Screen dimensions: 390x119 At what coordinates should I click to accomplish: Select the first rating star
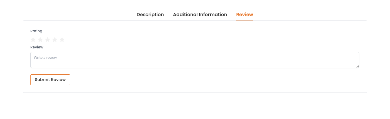coord(33,40)
